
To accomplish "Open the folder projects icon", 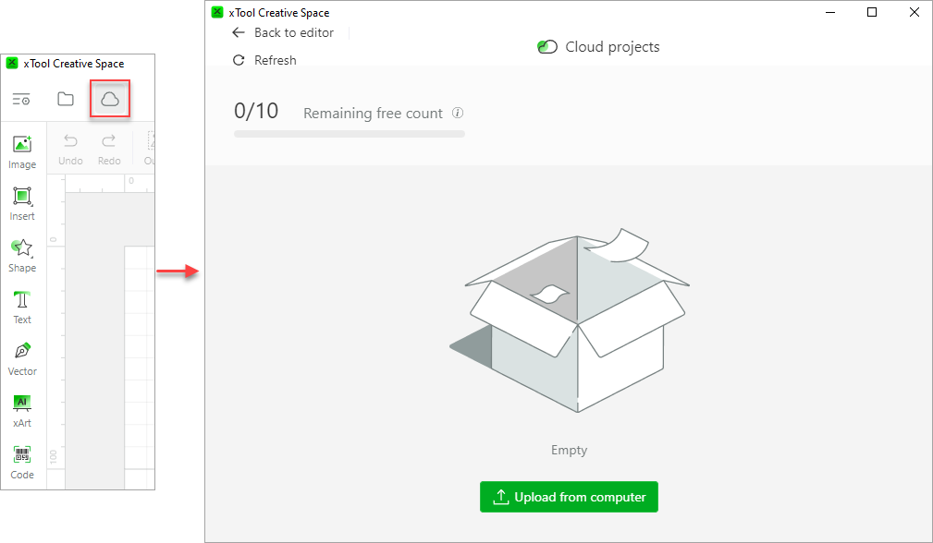I will (66, 99).
